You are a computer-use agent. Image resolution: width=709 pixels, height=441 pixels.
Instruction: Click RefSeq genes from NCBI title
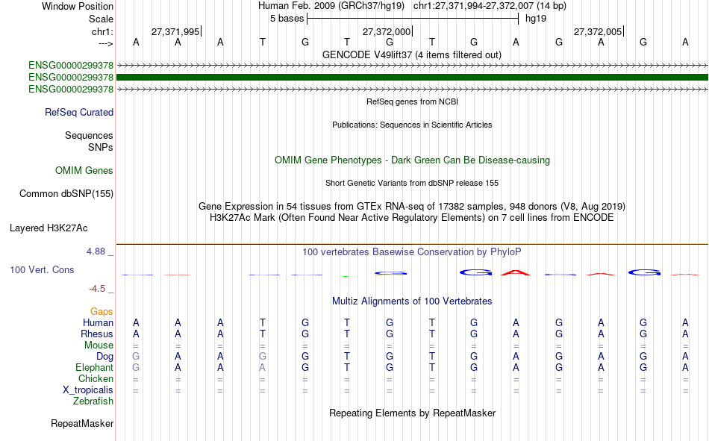[x=413, y=101]
